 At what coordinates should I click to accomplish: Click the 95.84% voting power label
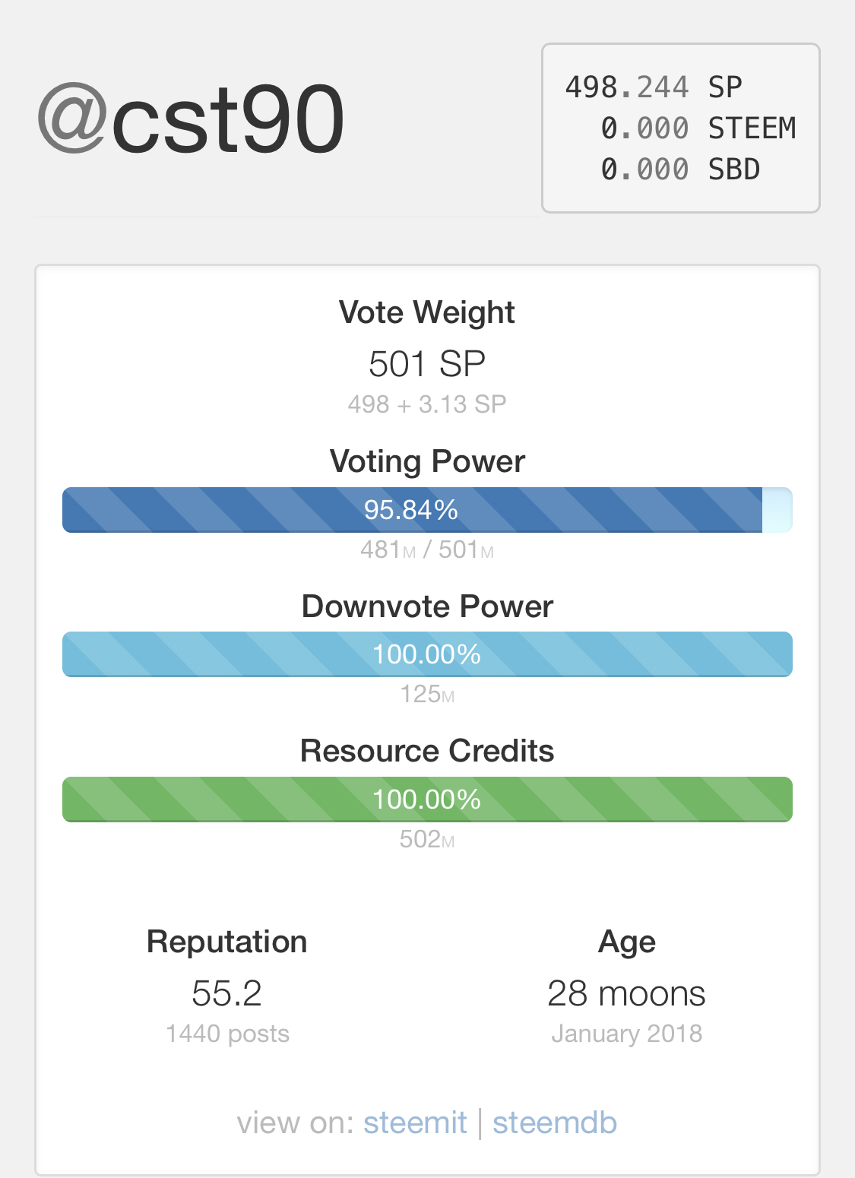[411, 510]
